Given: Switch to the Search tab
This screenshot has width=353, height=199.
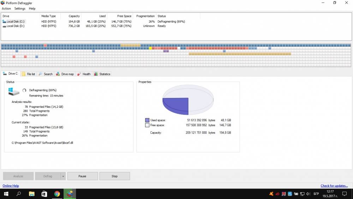Looking at the screenshot, I should [46, 74].
